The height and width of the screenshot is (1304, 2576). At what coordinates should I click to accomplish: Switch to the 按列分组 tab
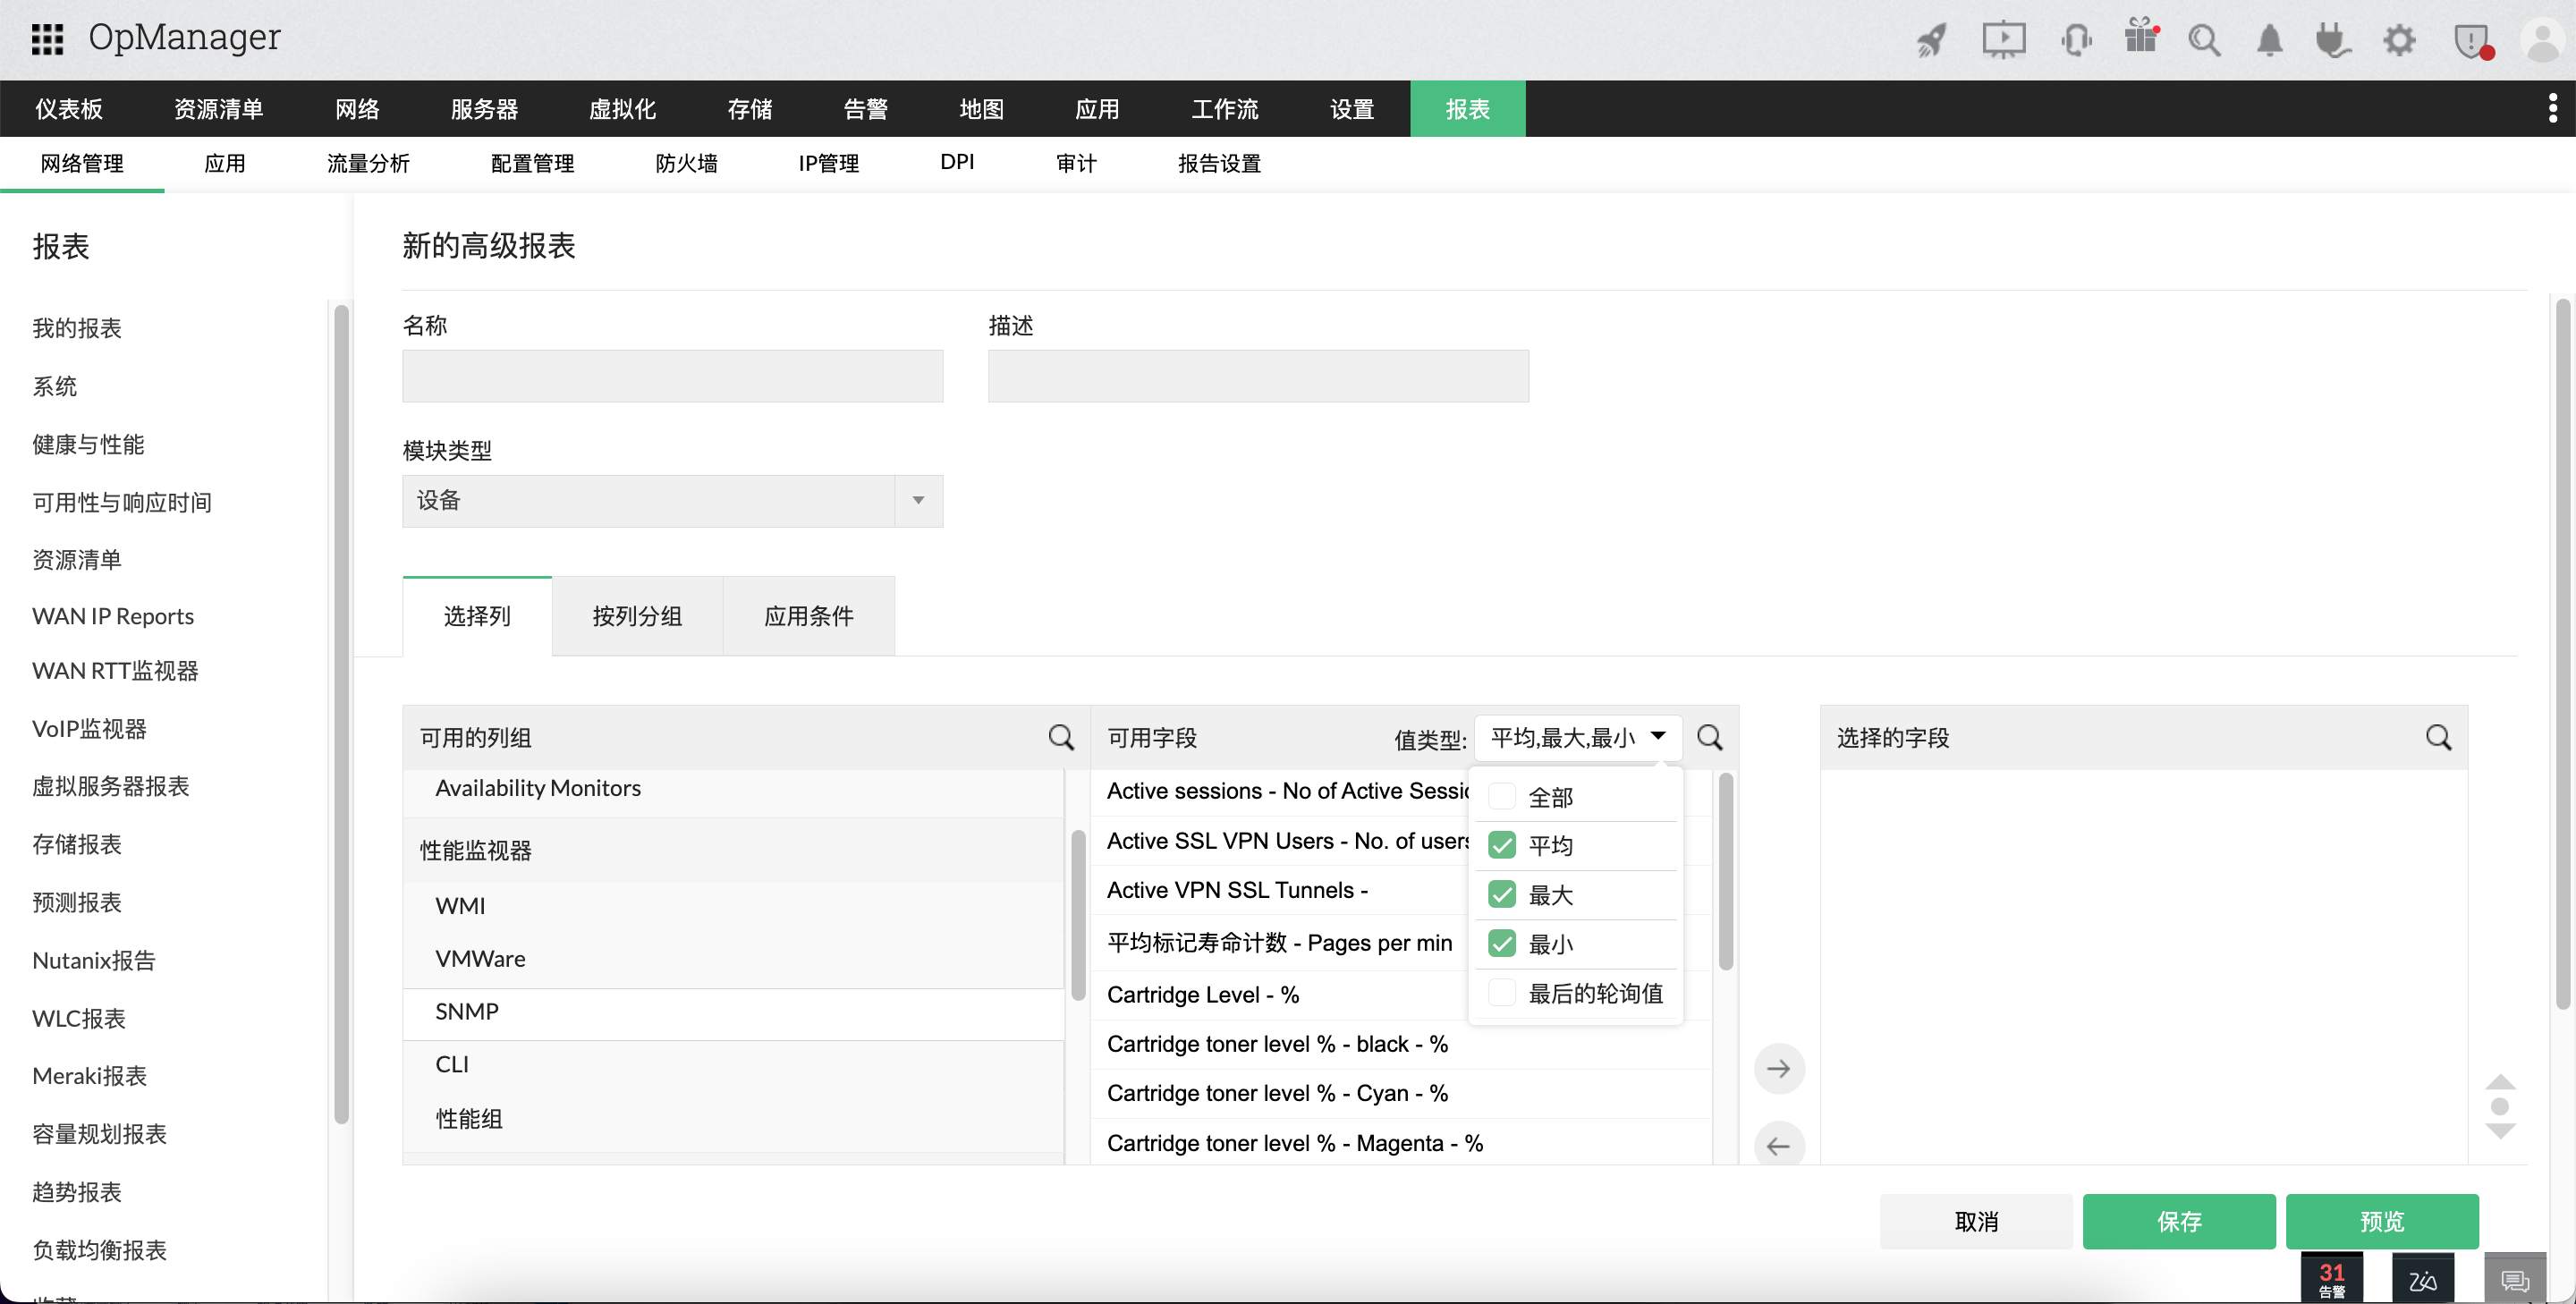636,616
